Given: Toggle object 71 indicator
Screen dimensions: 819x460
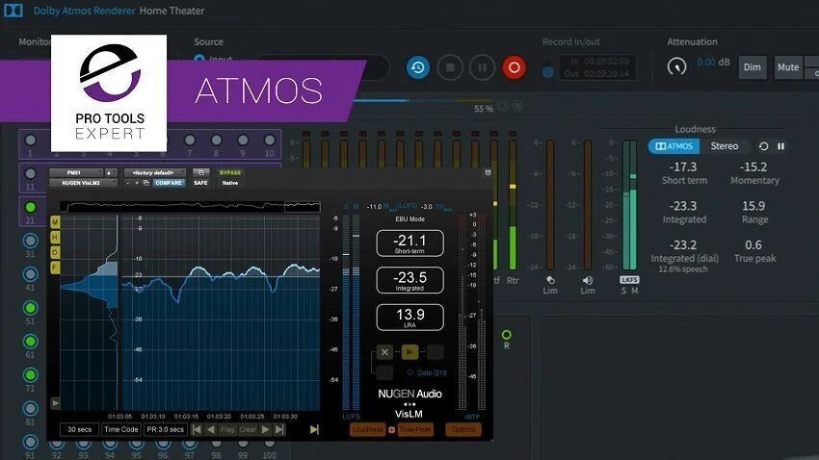Looking at the screenshot, I should point(30,374).
